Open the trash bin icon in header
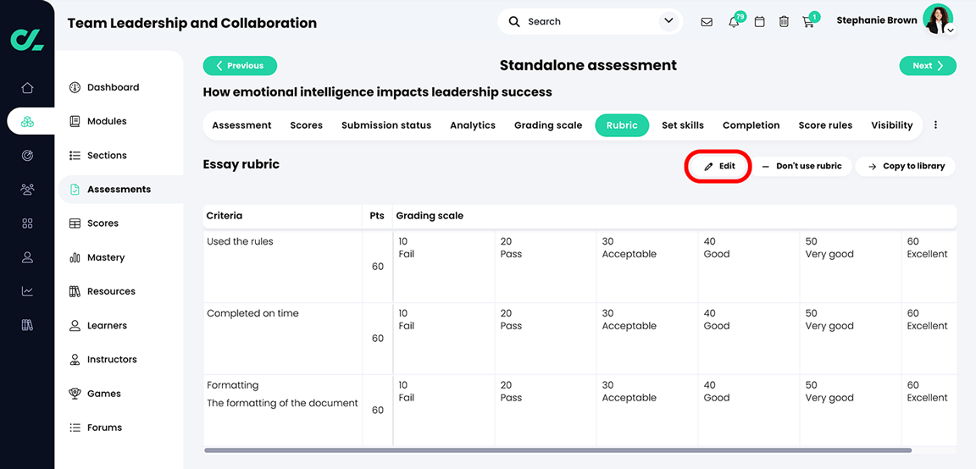Image resolution: width=976 pixels, height=469 pixels. [x=784, y=22]
